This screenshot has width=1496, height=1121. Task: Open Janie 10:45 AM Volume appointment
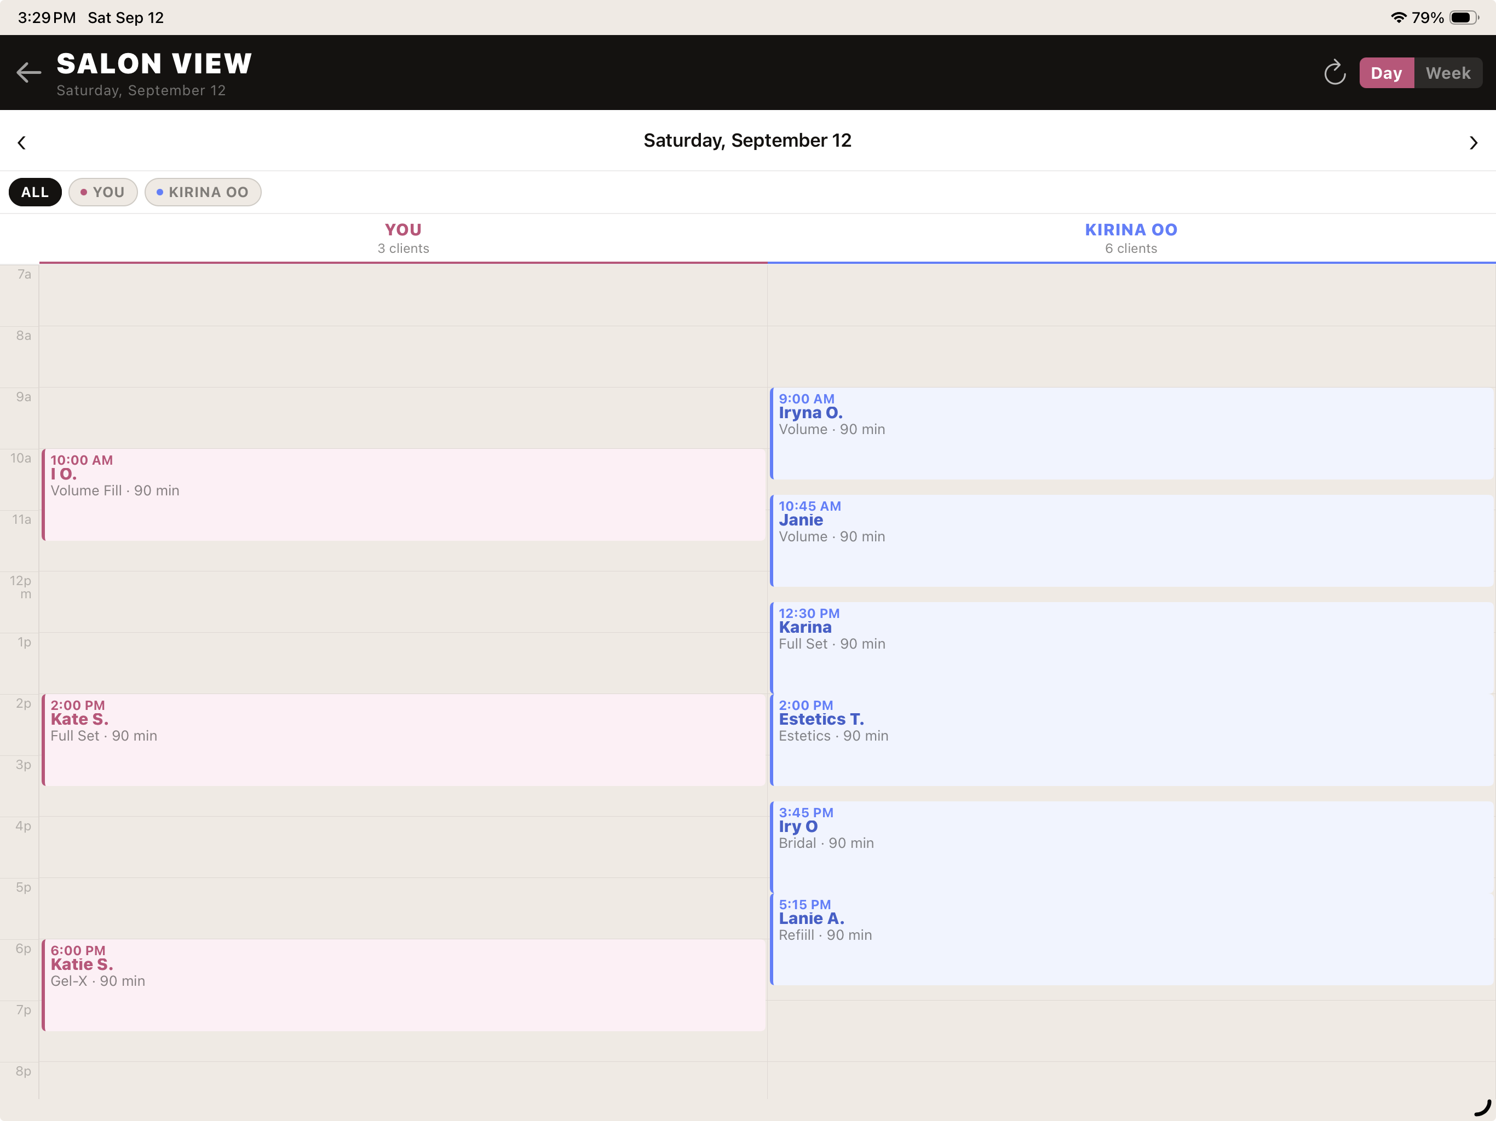pos(1131,541)
